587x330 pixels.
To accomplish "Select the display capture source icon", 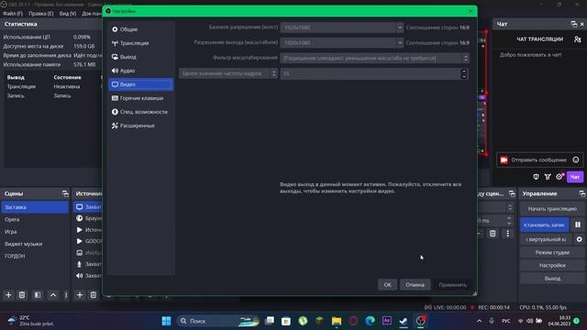I will [x=80, y=207].
